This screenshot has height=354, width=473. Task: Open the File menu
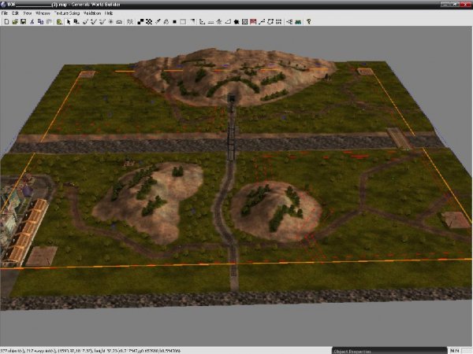[5, 13]
